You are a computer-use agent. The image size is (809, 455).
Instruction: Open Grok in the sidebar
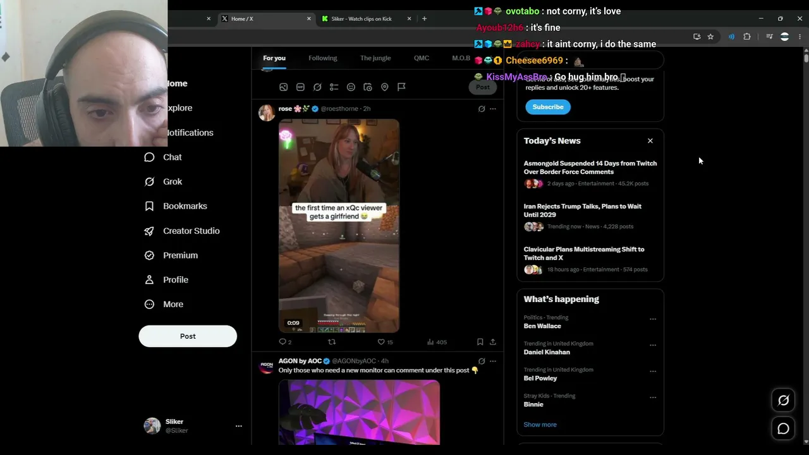pyautogui.click(x=163, y=182)
